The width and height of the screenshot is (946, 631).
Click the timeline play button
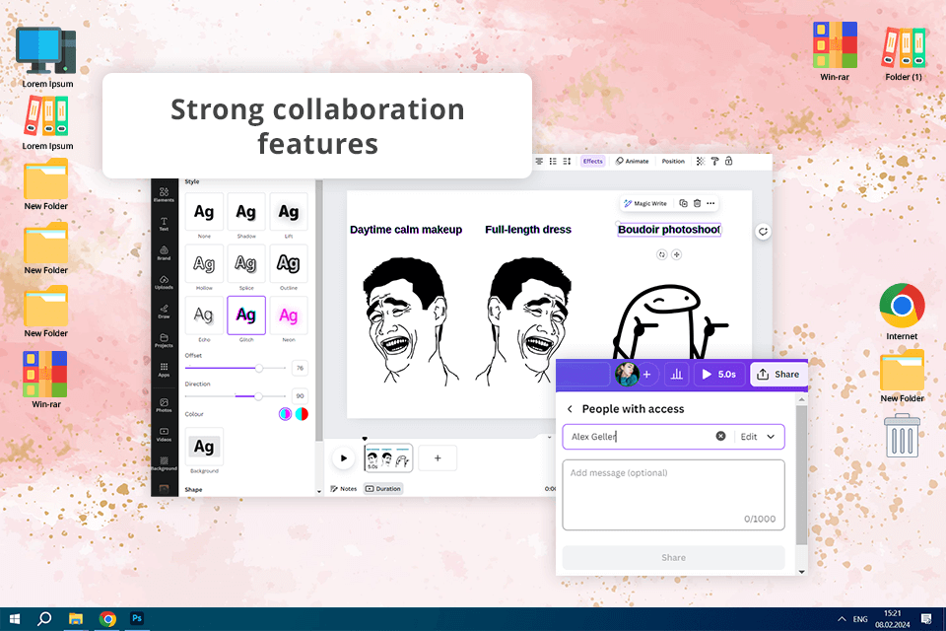point(343,457)
